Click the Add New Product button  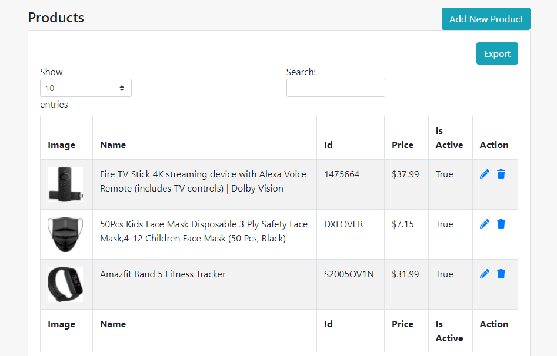(486, 19)
